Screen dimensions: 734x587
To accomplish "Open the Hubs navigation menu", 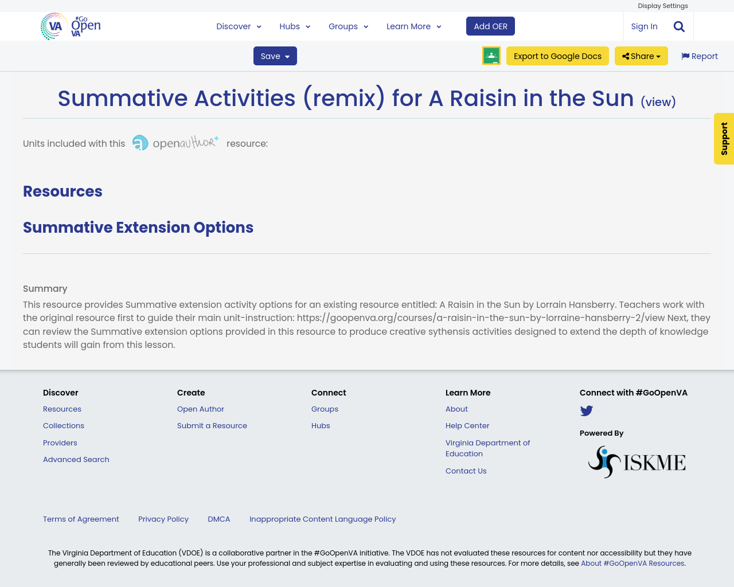I will (x=295, y=25).
